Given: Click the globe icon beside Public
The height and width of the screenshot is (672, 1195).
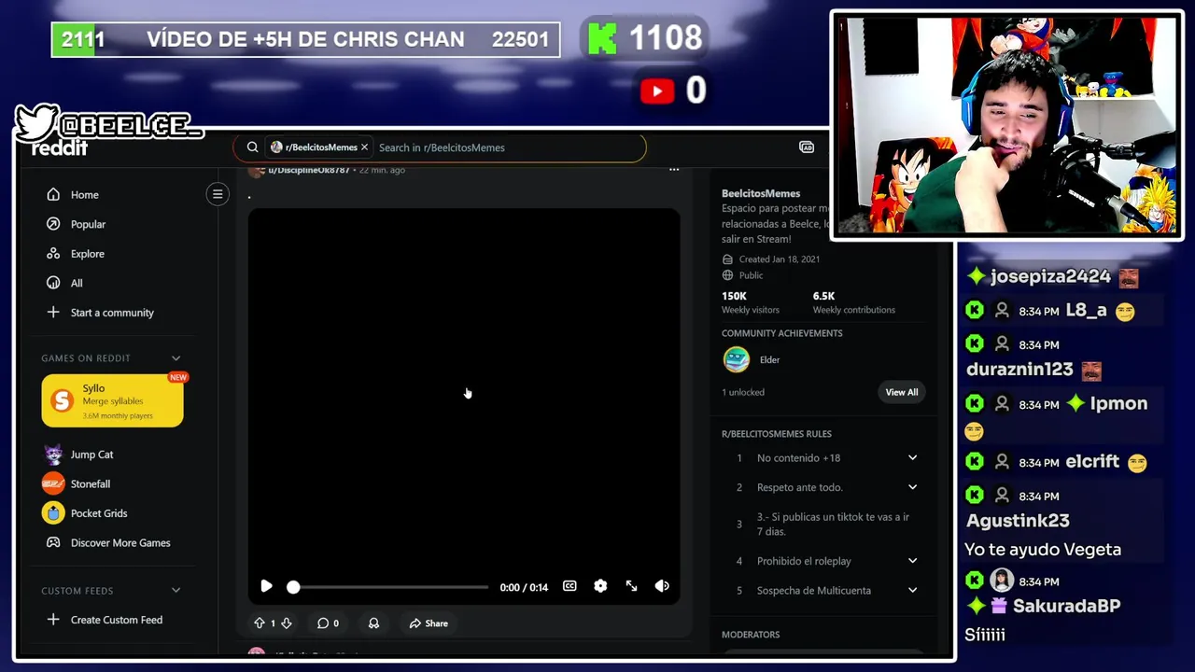Looking at the screenshot, I should 727,275.
